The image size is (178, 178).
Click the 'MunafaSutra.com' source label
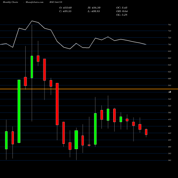[35, 2]
